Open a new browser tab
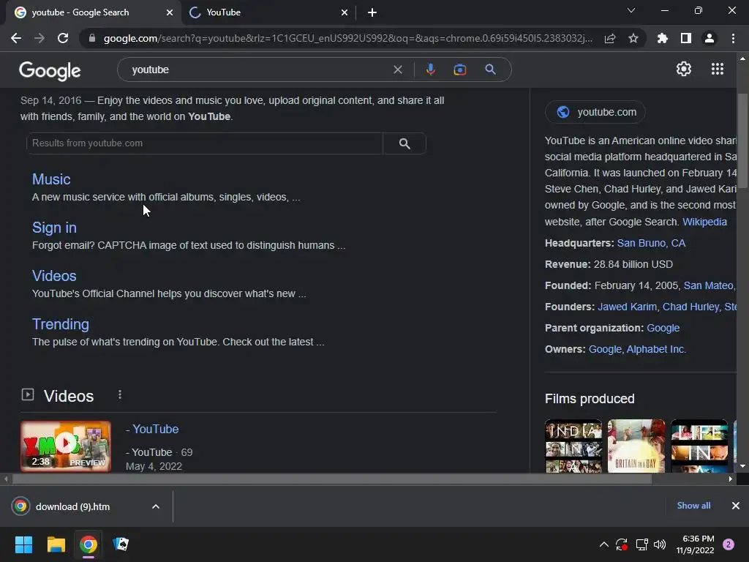749x562 pixels. point(372,12)
